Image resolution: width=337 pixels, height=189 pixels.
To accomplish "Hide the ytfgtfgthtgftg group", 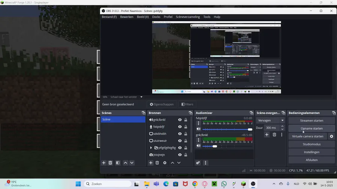I will (x=180, y=148).
